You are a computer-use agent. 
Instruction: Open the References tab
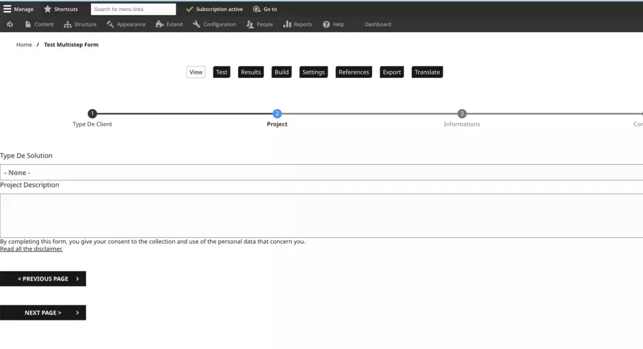coord(354,72)
